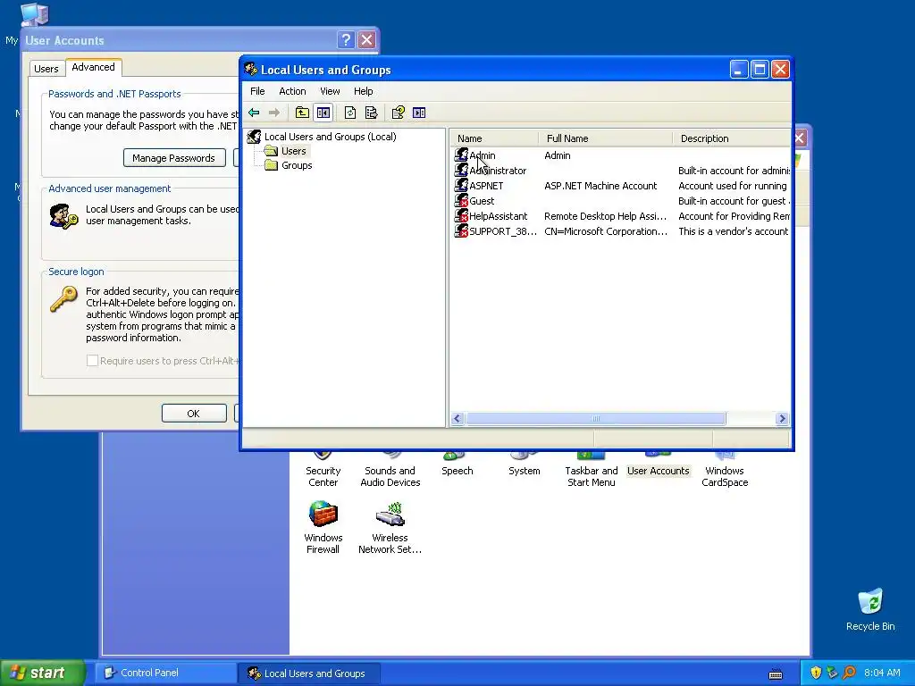Click the Windows Start button
The width and height of the screenshot is (915, 686).
point(41,673)
